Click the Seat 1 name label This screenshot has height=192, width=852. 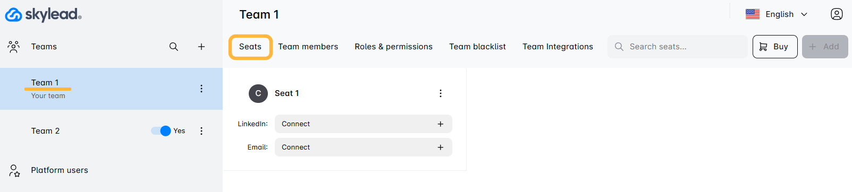tap(287, 93)
